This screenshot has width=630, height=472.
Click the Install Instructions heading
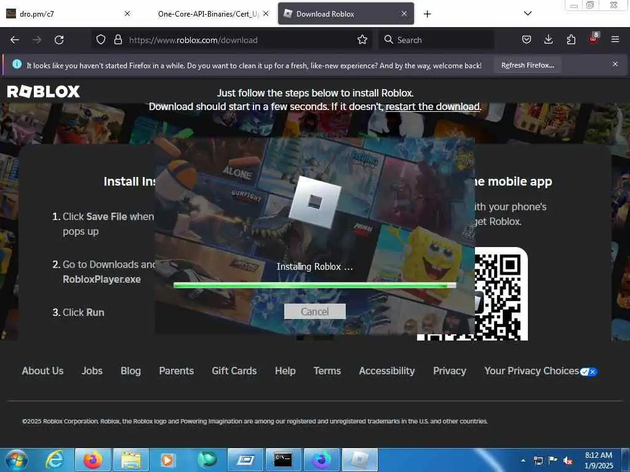click(129, 181)
